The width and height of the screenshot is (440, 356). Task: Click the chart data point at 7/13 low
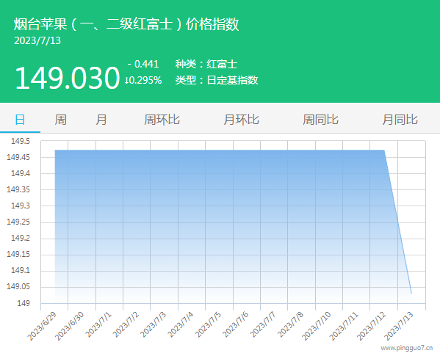pos(411,294)
